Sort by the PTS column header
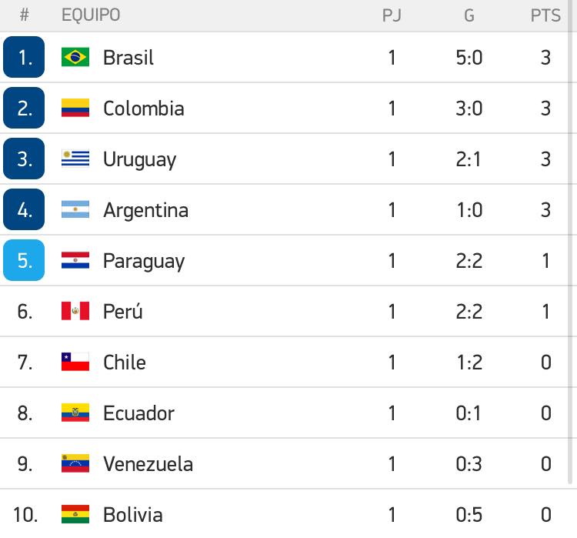The height and width of the screenshot is (538, 577). coord(545,15)
